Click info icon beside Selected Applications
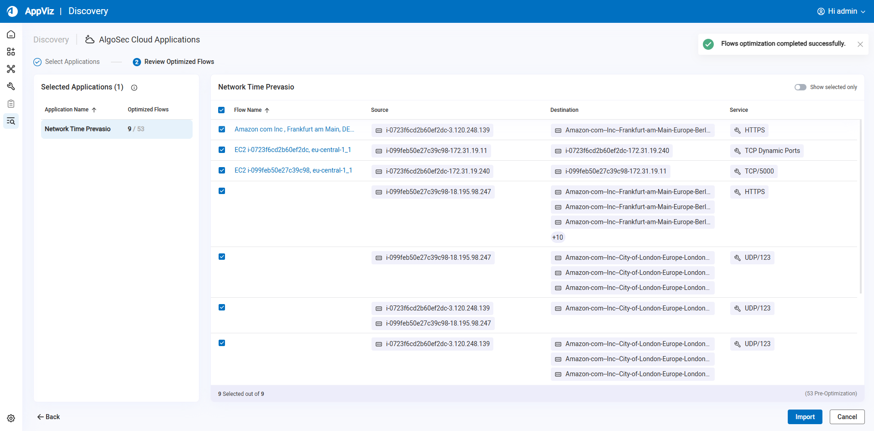874x431 pixels. [x=134, y=88]
